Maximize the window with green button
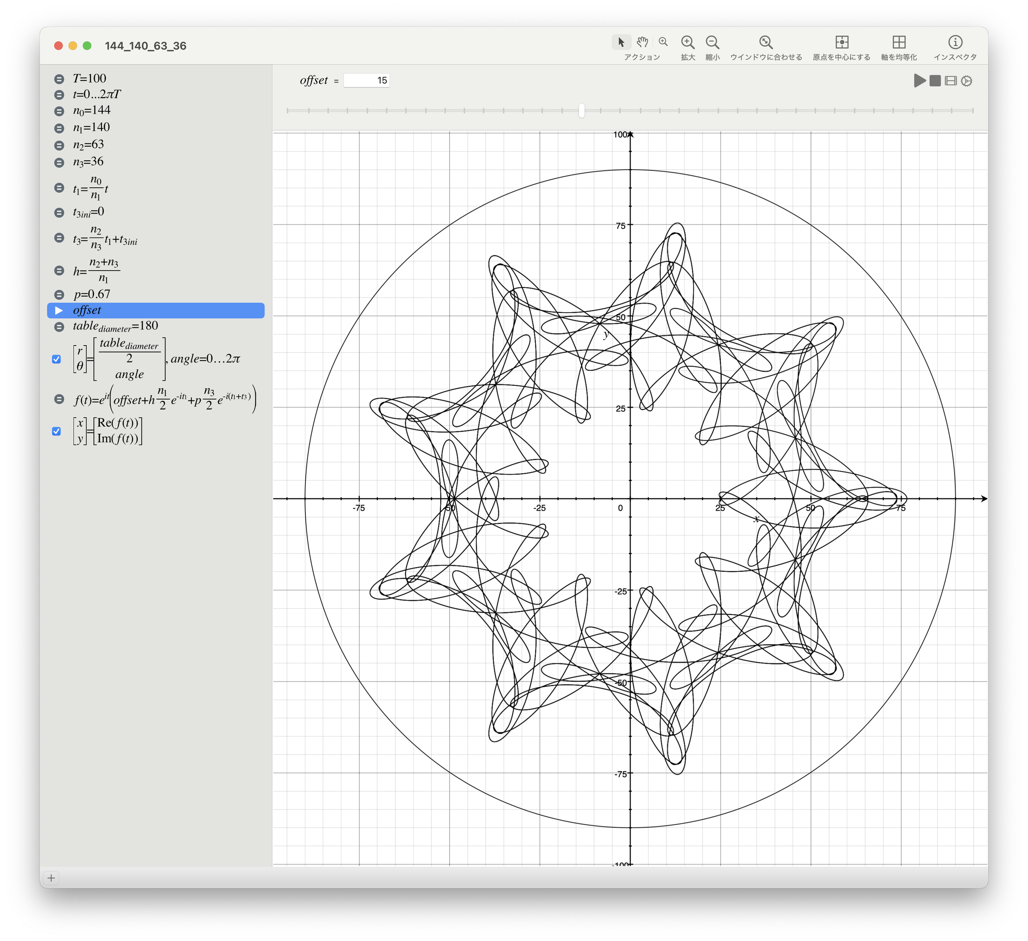The height and width of the screenshot is (941, 1028). tap(87, 46)
